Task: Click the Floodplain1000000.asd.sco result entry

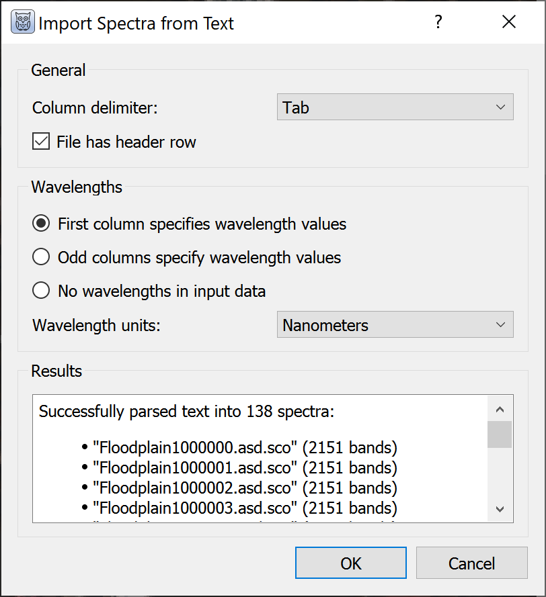Action: pos(245,447)
